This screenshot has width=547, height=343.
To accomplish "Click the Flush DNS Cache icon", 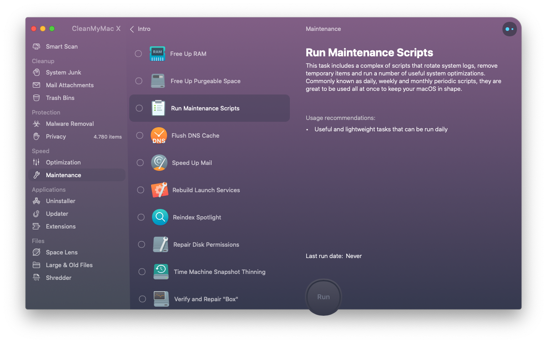I will coord(159,135).
